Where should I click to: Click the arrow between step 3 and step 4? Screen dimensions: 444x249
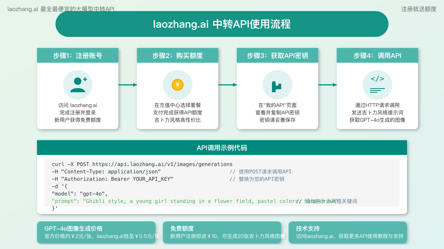pos(327,85)
